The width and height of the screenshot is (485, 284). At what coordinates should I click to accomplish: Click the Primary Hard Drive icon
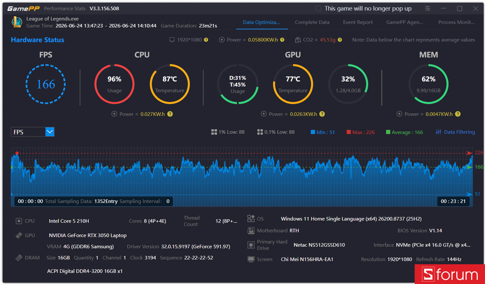(251, 245)
